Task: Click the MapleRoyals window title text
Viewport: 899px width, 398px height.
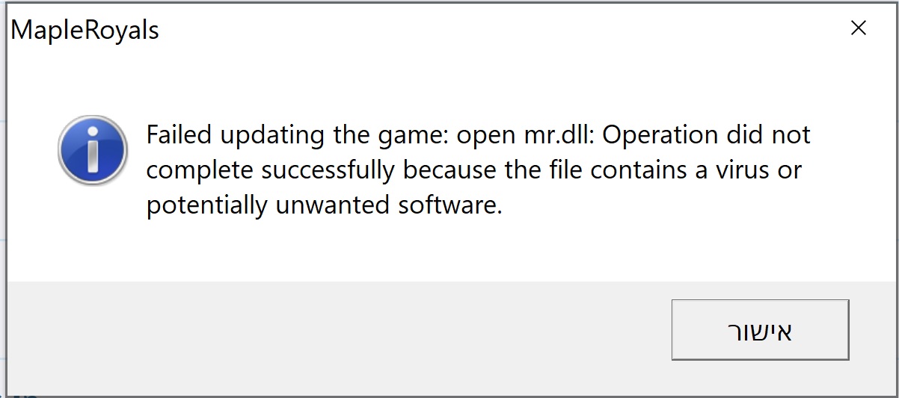Action: [85, 31]
